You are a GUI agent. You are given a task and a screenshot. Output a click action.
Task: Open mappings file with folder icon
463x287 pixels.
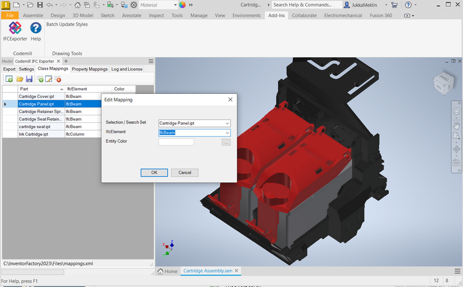click(19, 79)
